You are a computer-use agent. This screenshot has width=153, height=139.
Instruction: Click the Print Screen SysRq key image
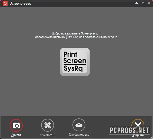75,62
